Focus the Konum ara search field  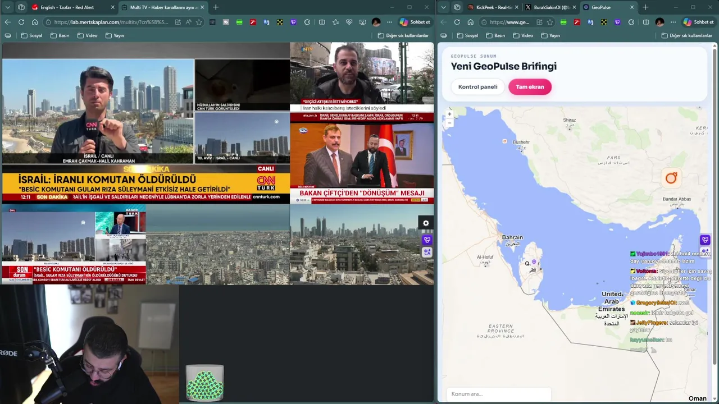[499, 394]
